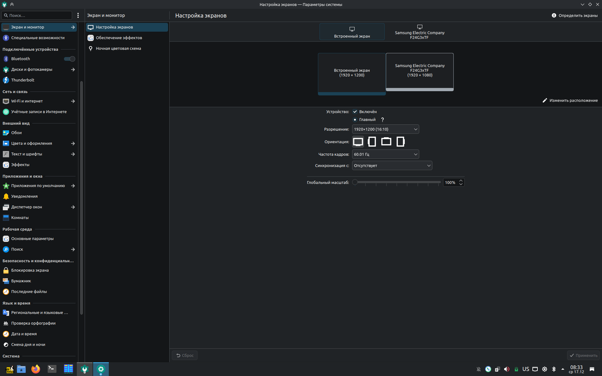Open Смена дня и ночи icon
The image size is (602, 376).
click(x=6, y=345)
